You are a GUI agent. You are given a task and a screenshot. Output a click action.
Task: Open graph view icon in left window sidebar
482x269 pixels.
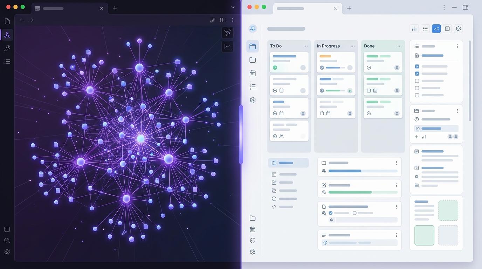pyautogui.click(x=7, y=35)
